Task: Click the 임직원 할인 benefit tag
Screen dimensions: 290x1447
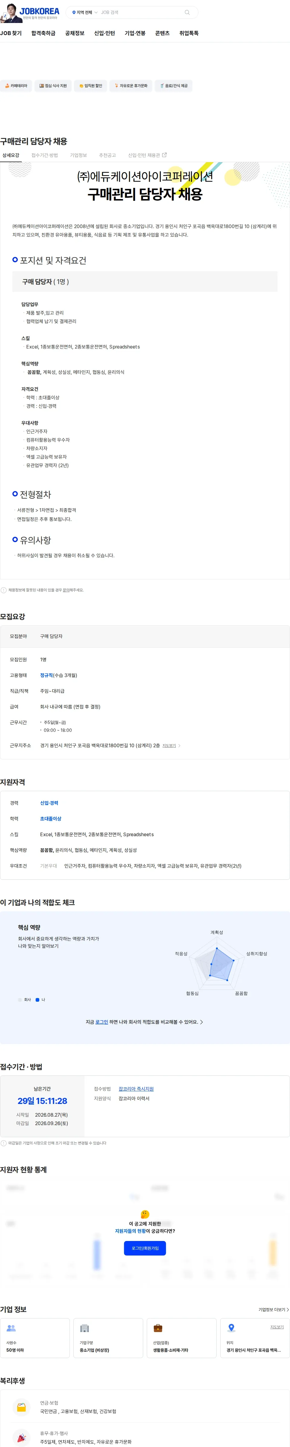Action: [x=90, y=86]
